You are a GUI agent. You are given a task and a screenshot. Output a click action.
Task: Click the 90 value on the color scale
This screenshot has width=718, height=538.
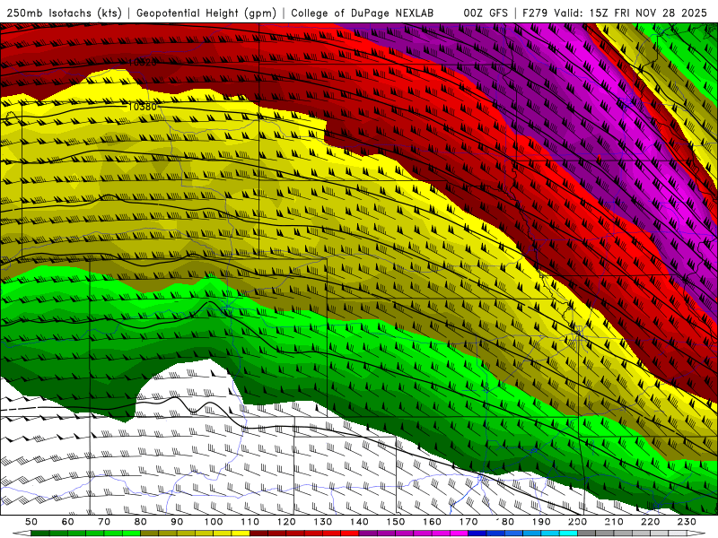[177, 522]
